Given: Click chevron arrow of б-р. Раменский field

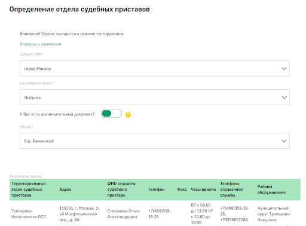Looking at the screenshot, I should tap(284, 141).
